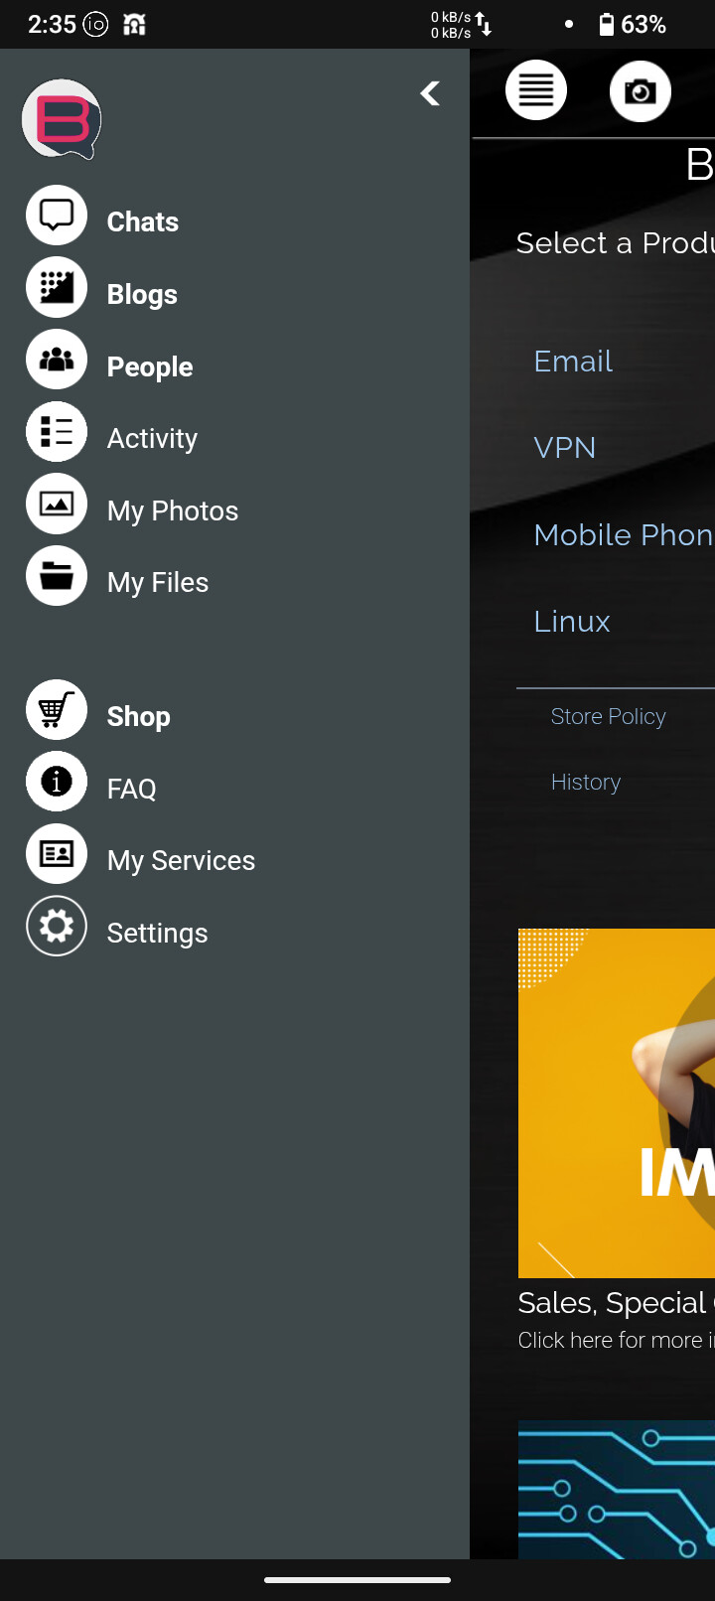Screen dimensions: 715x1601
Task: View the shop History link
Action: coord(586,783)
